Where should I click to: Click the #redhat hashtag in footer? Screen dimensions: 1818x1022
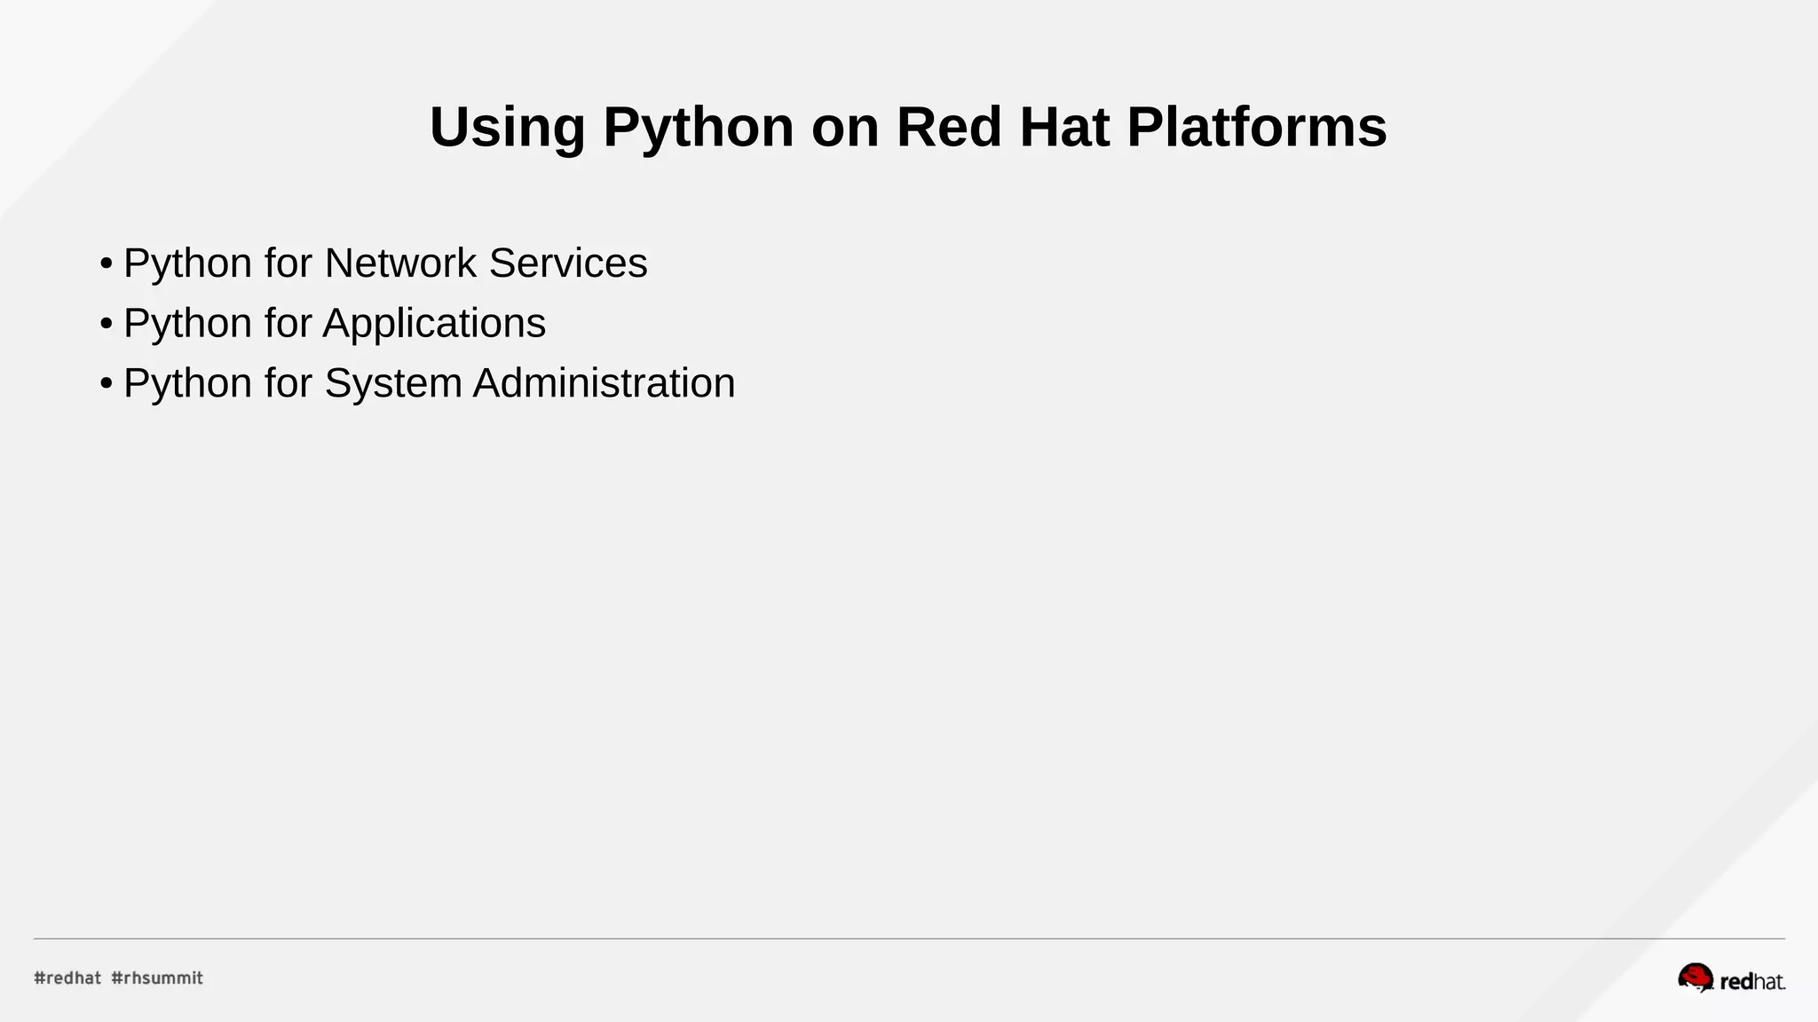(67, 978)
